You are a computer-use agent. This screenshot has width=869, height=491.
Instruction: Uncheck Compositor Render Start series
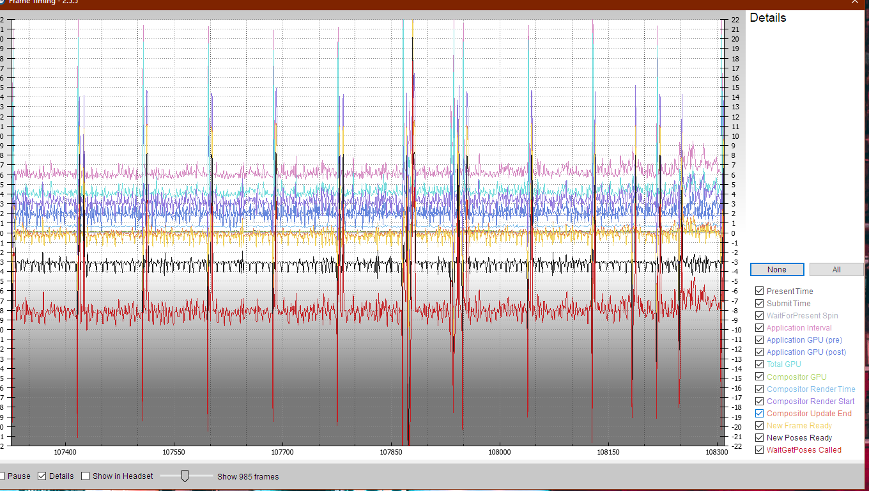[759, 401]
